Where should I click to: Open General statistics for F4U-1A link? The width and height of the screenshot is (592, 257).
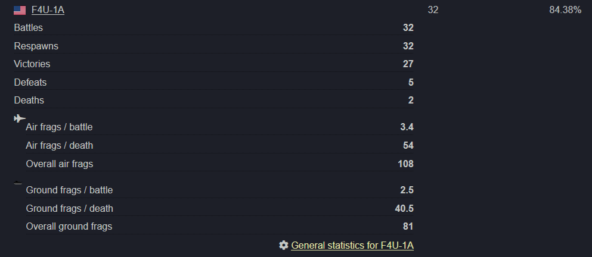(x=352, y=245)
